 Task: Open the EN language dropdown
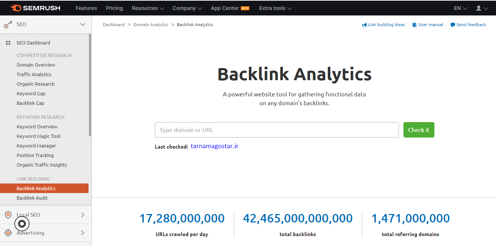[x=461, y=8]
